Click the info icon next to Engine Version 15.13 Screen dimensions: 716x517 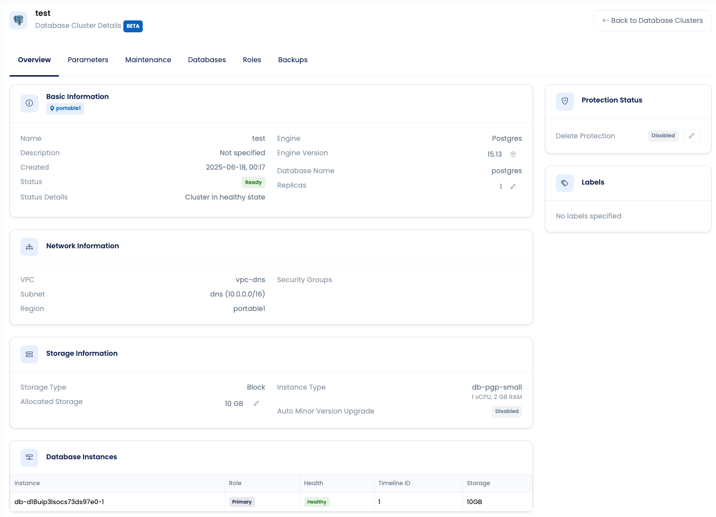click(x=513, y=154)
